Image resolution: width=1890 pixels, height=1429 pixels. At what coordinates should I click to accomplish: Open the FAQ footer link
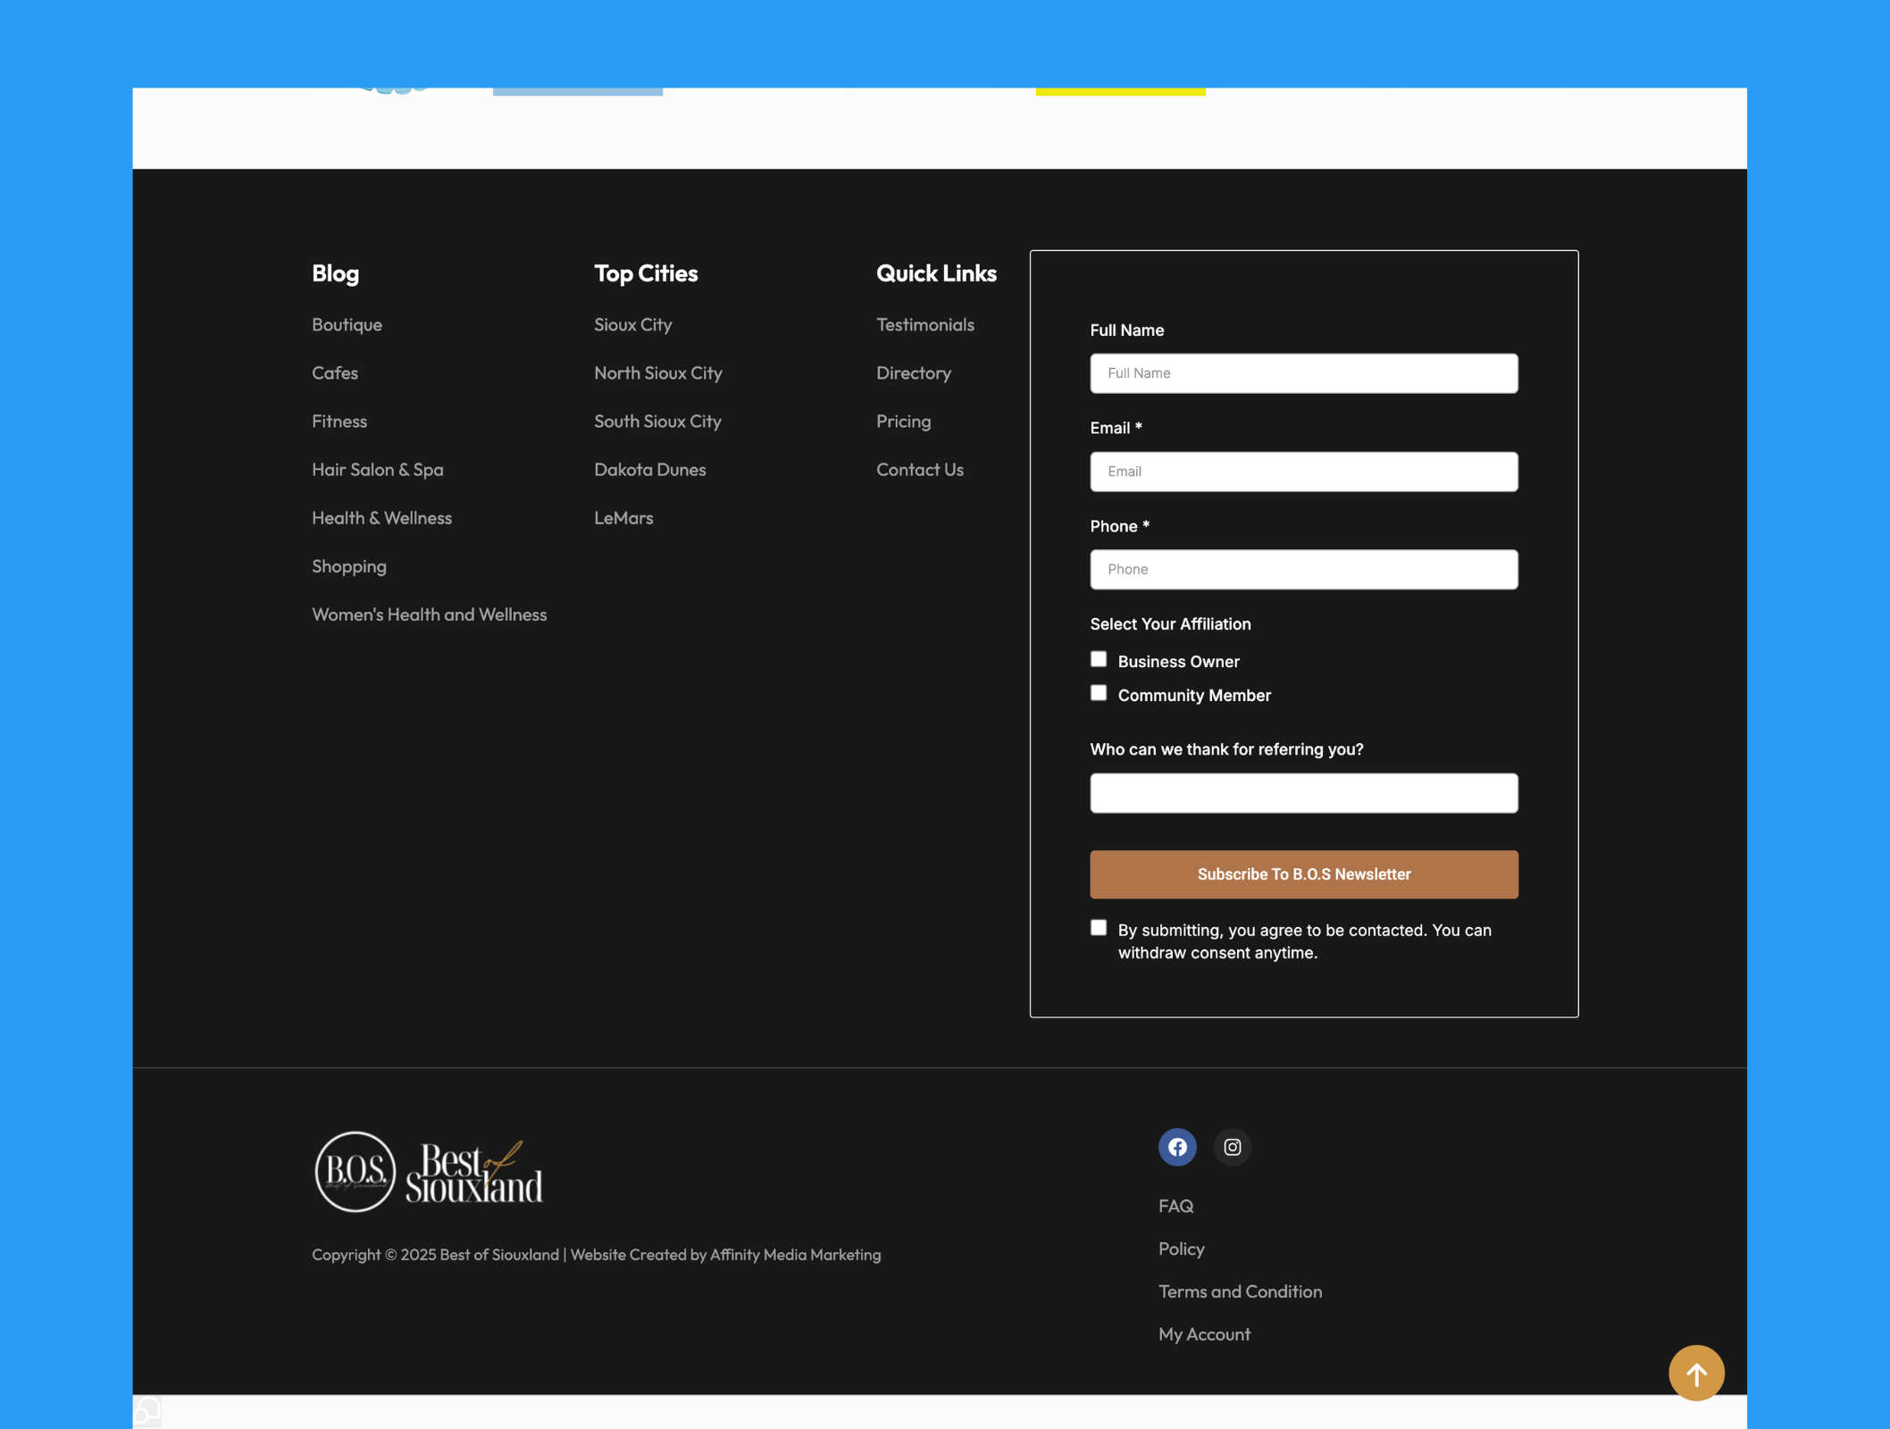[x=1175, y=1206]
